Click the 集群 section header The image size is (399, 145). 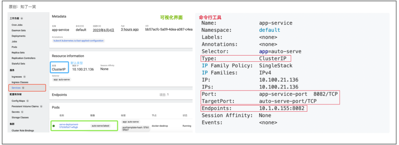click(x=12, y=124)
